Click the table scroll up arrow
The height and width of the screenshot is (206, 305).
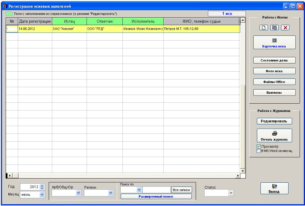pyautogui.click(x=243, y=20)
